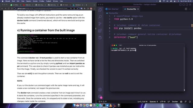Open the Search view in VS Code activity bar
This screenshot has width=193, height=108.
pyautogui.click(x=100, y=17)
